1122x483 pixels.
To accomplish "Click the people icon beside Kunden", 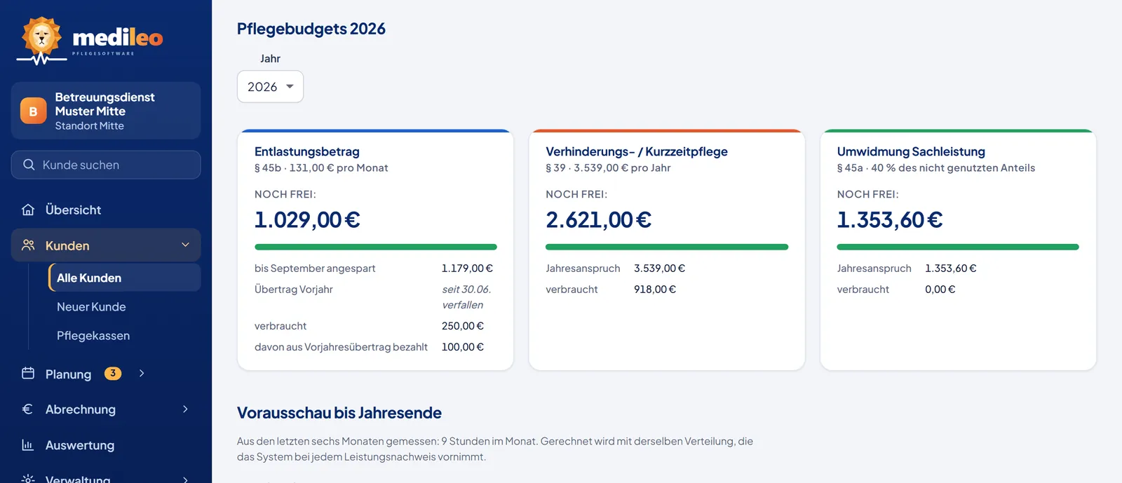I will 28,245.
